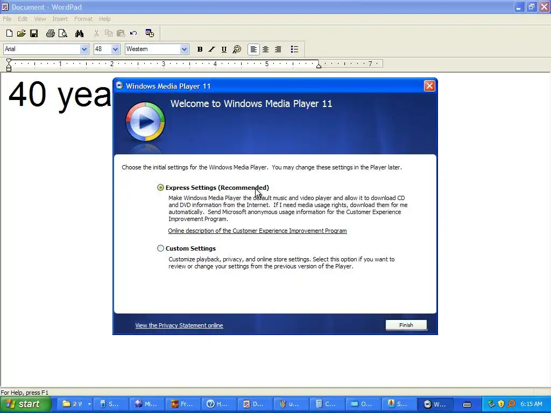The width and height of the screenshot is (551, 413).
Task: Open Print Preview from the WordPad toolbar
Action: click(x=63, y=33)
